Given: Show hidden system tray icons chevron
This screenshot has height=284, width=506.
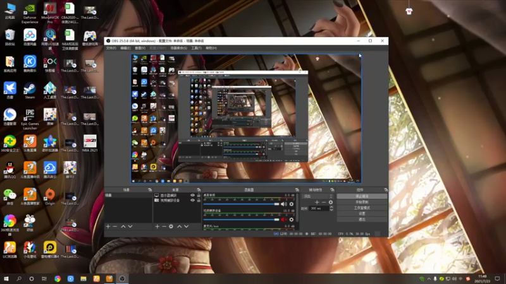Looking at the screenshot, I should 429,279.
